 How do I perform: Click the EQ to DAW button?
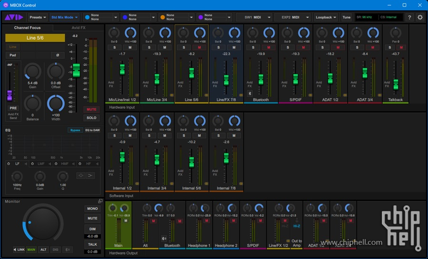(93, 130)
